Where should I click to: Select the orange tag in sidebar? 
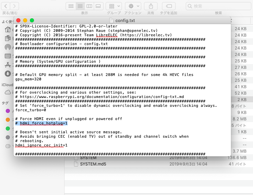[8, 120]
